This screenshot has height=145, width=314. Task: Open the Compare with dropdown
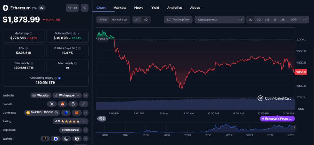219,20
